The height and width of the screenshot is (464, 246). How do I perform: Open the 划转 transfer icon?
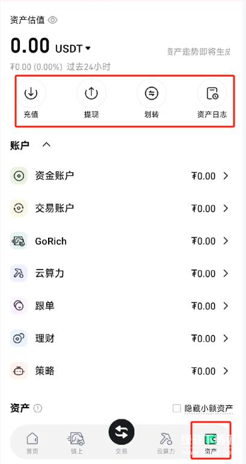click(151, 93)
